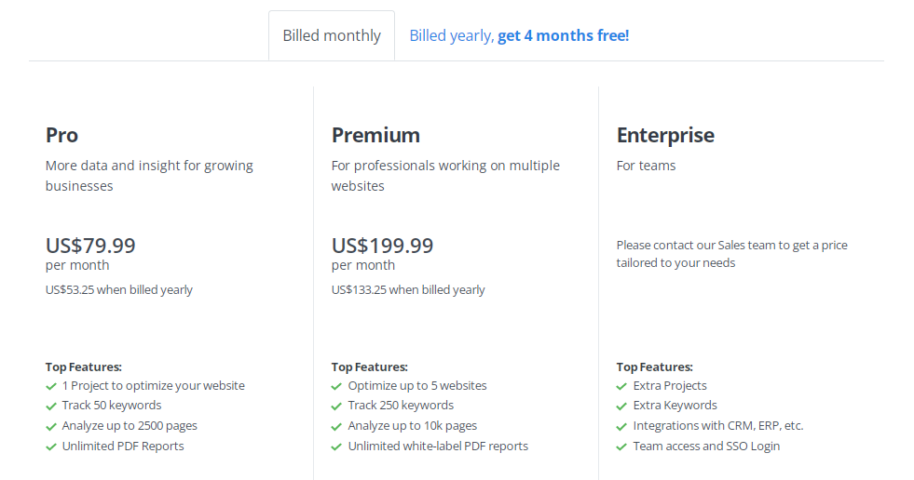The image size is (914, 480).
Task: Click the Premium plan heading
Action: (x=375, y=135)
